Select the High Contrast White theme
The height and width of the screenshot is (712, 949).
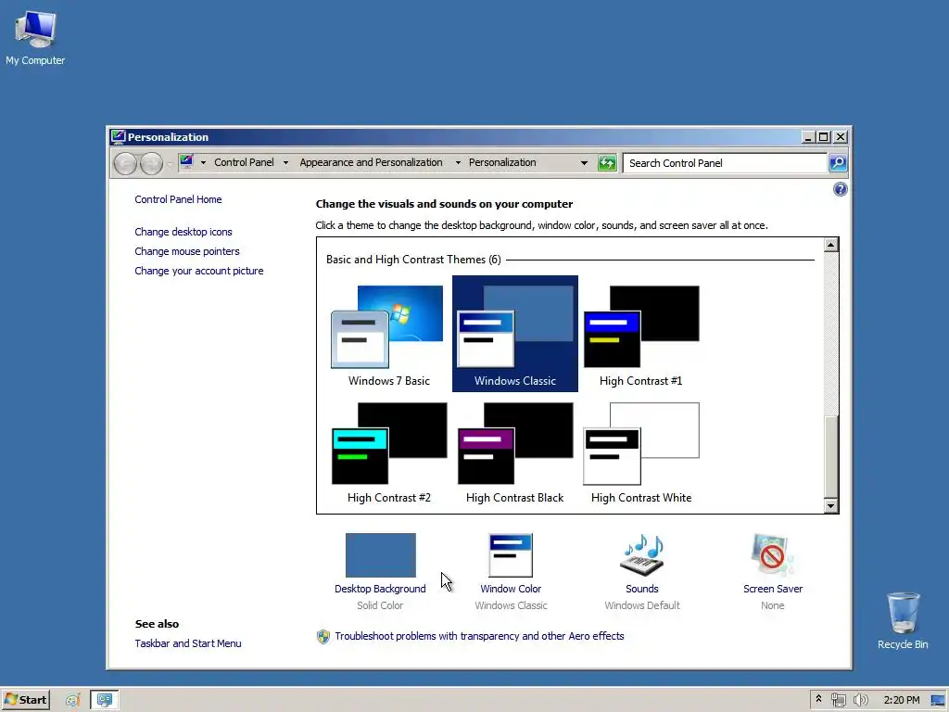point(641,451)
